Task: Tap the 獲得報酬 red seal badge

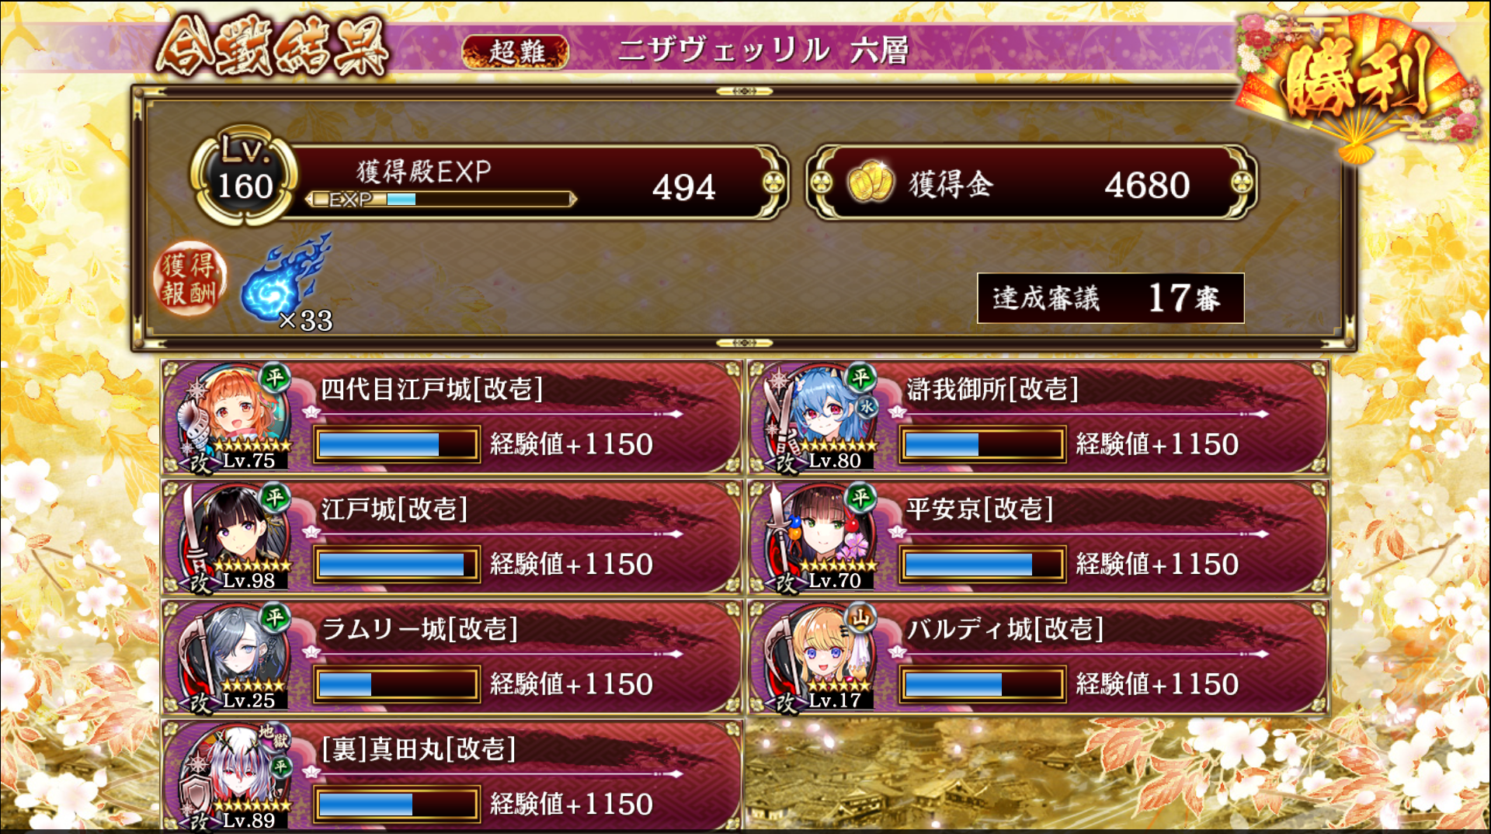Action: pos(189,280)
